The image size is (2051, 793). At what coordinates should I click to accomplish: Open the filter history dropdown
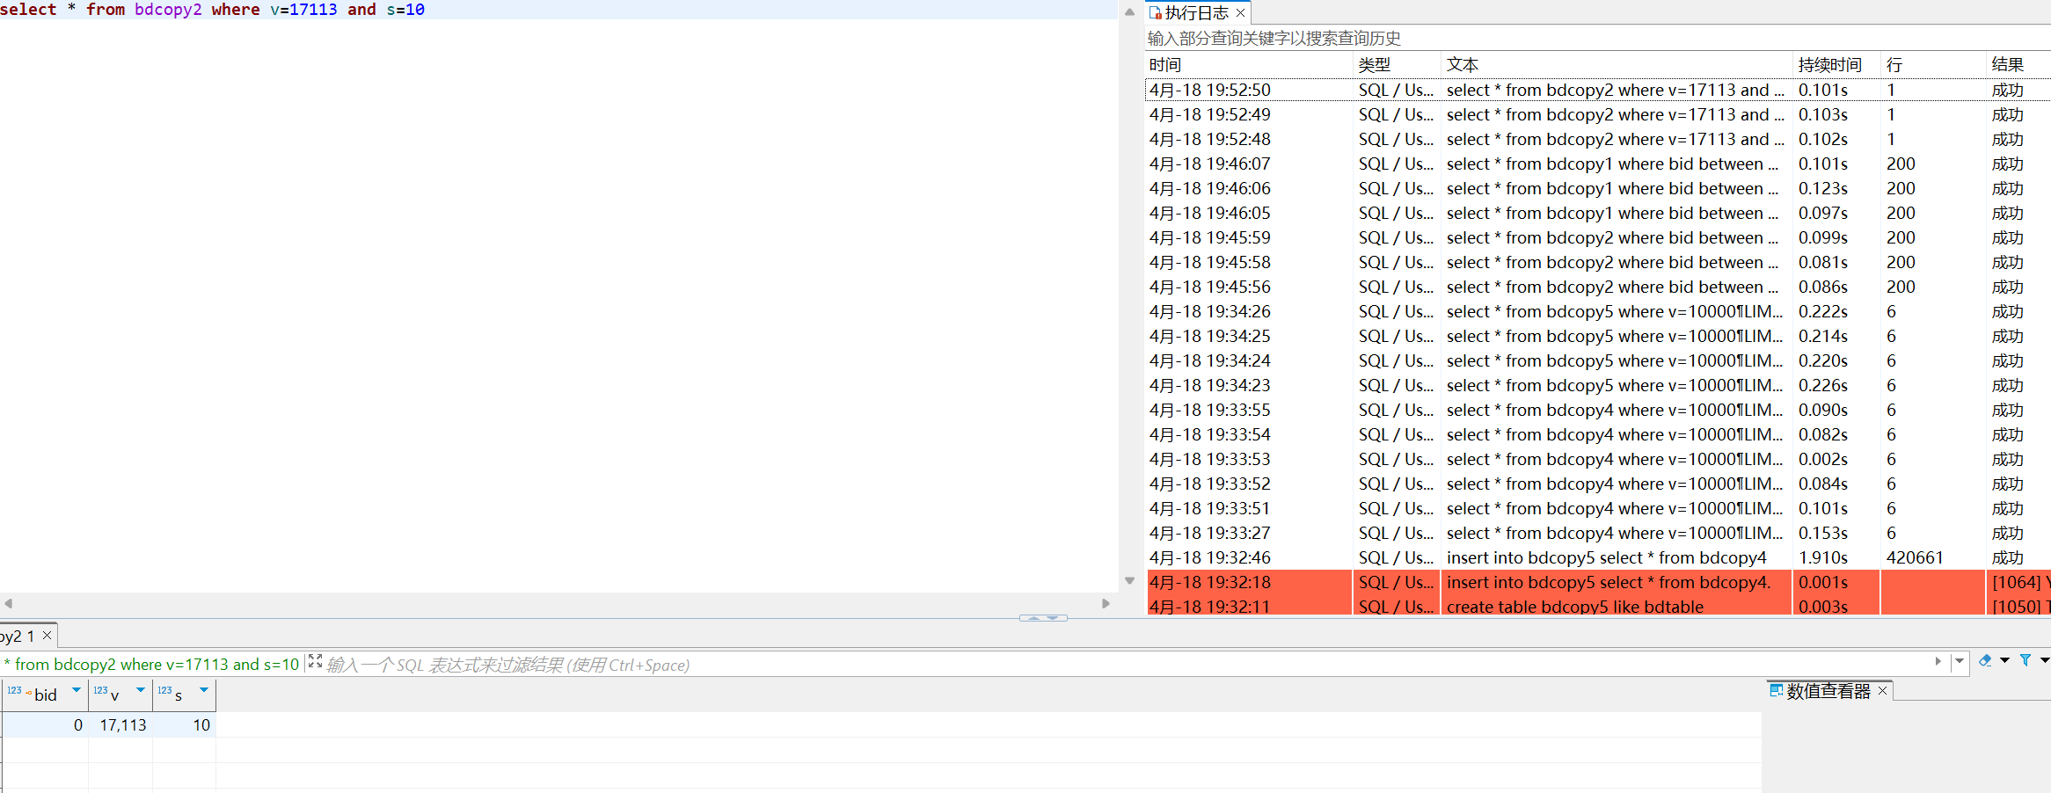(x=1960, y=661)
